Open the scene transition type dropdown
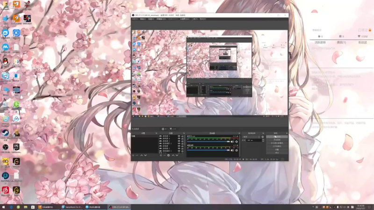374x210 pixels. pos(252,137)
